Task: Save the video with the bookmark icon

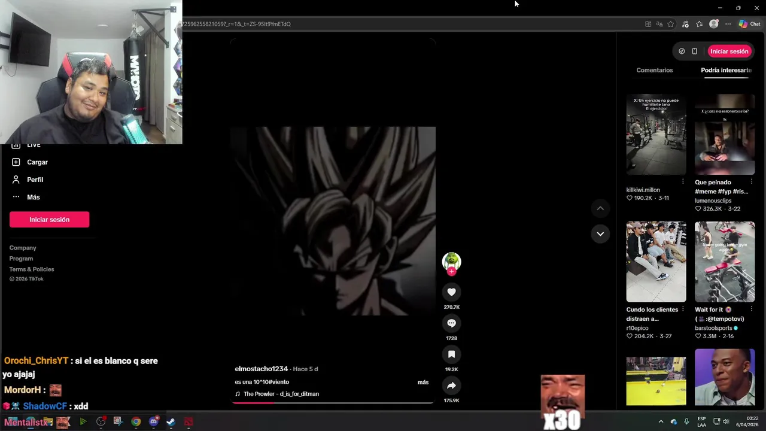Action: pyautogui.click(x=451, y=354)
